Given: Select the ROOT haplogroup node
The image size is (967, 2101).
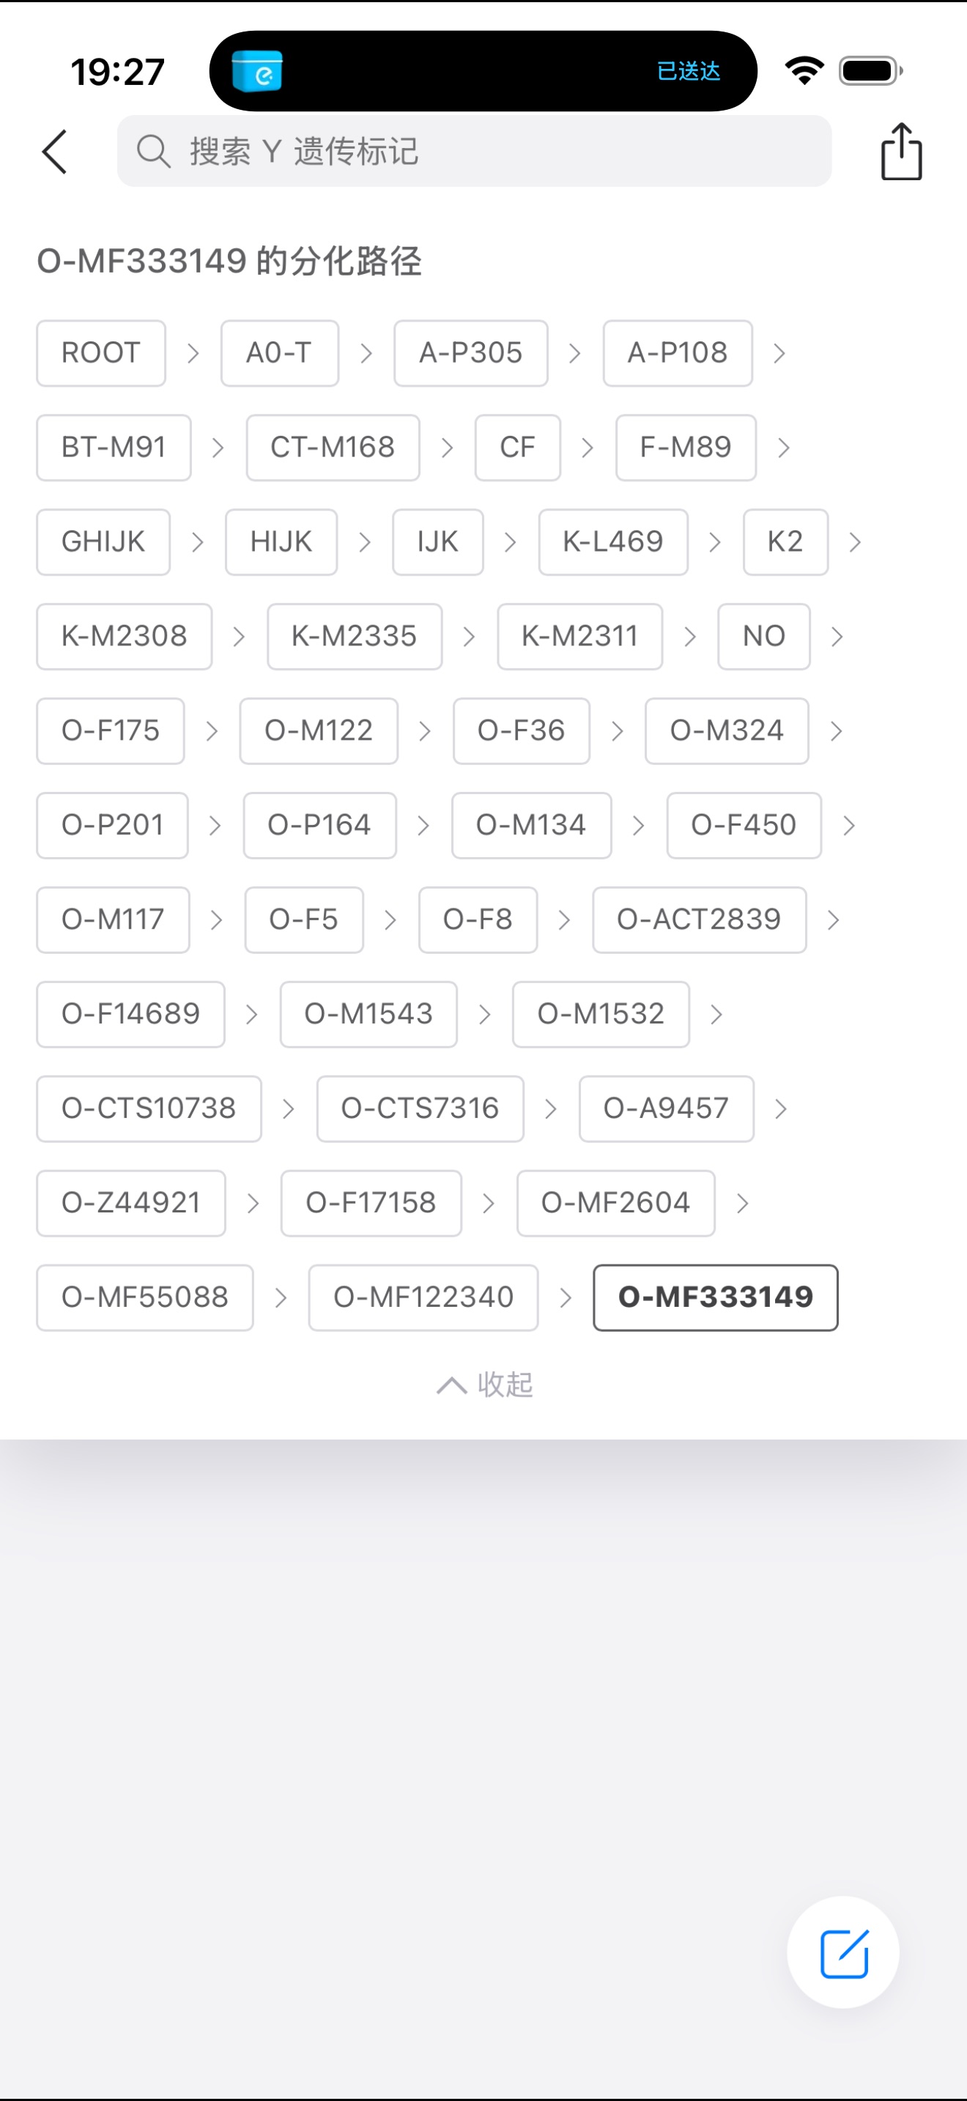Looking at the screenshot, I should pyautogui.click(x=101, y=353).
